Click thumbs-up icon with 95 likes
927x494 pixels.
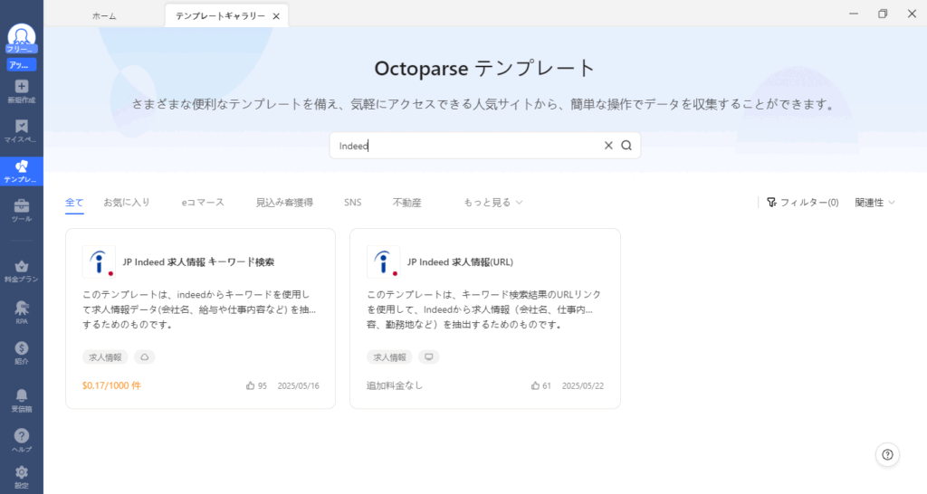250,385
